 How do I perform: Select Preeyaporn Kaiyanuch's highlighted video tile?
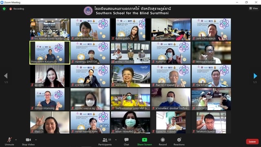click(x=50, y=53)
